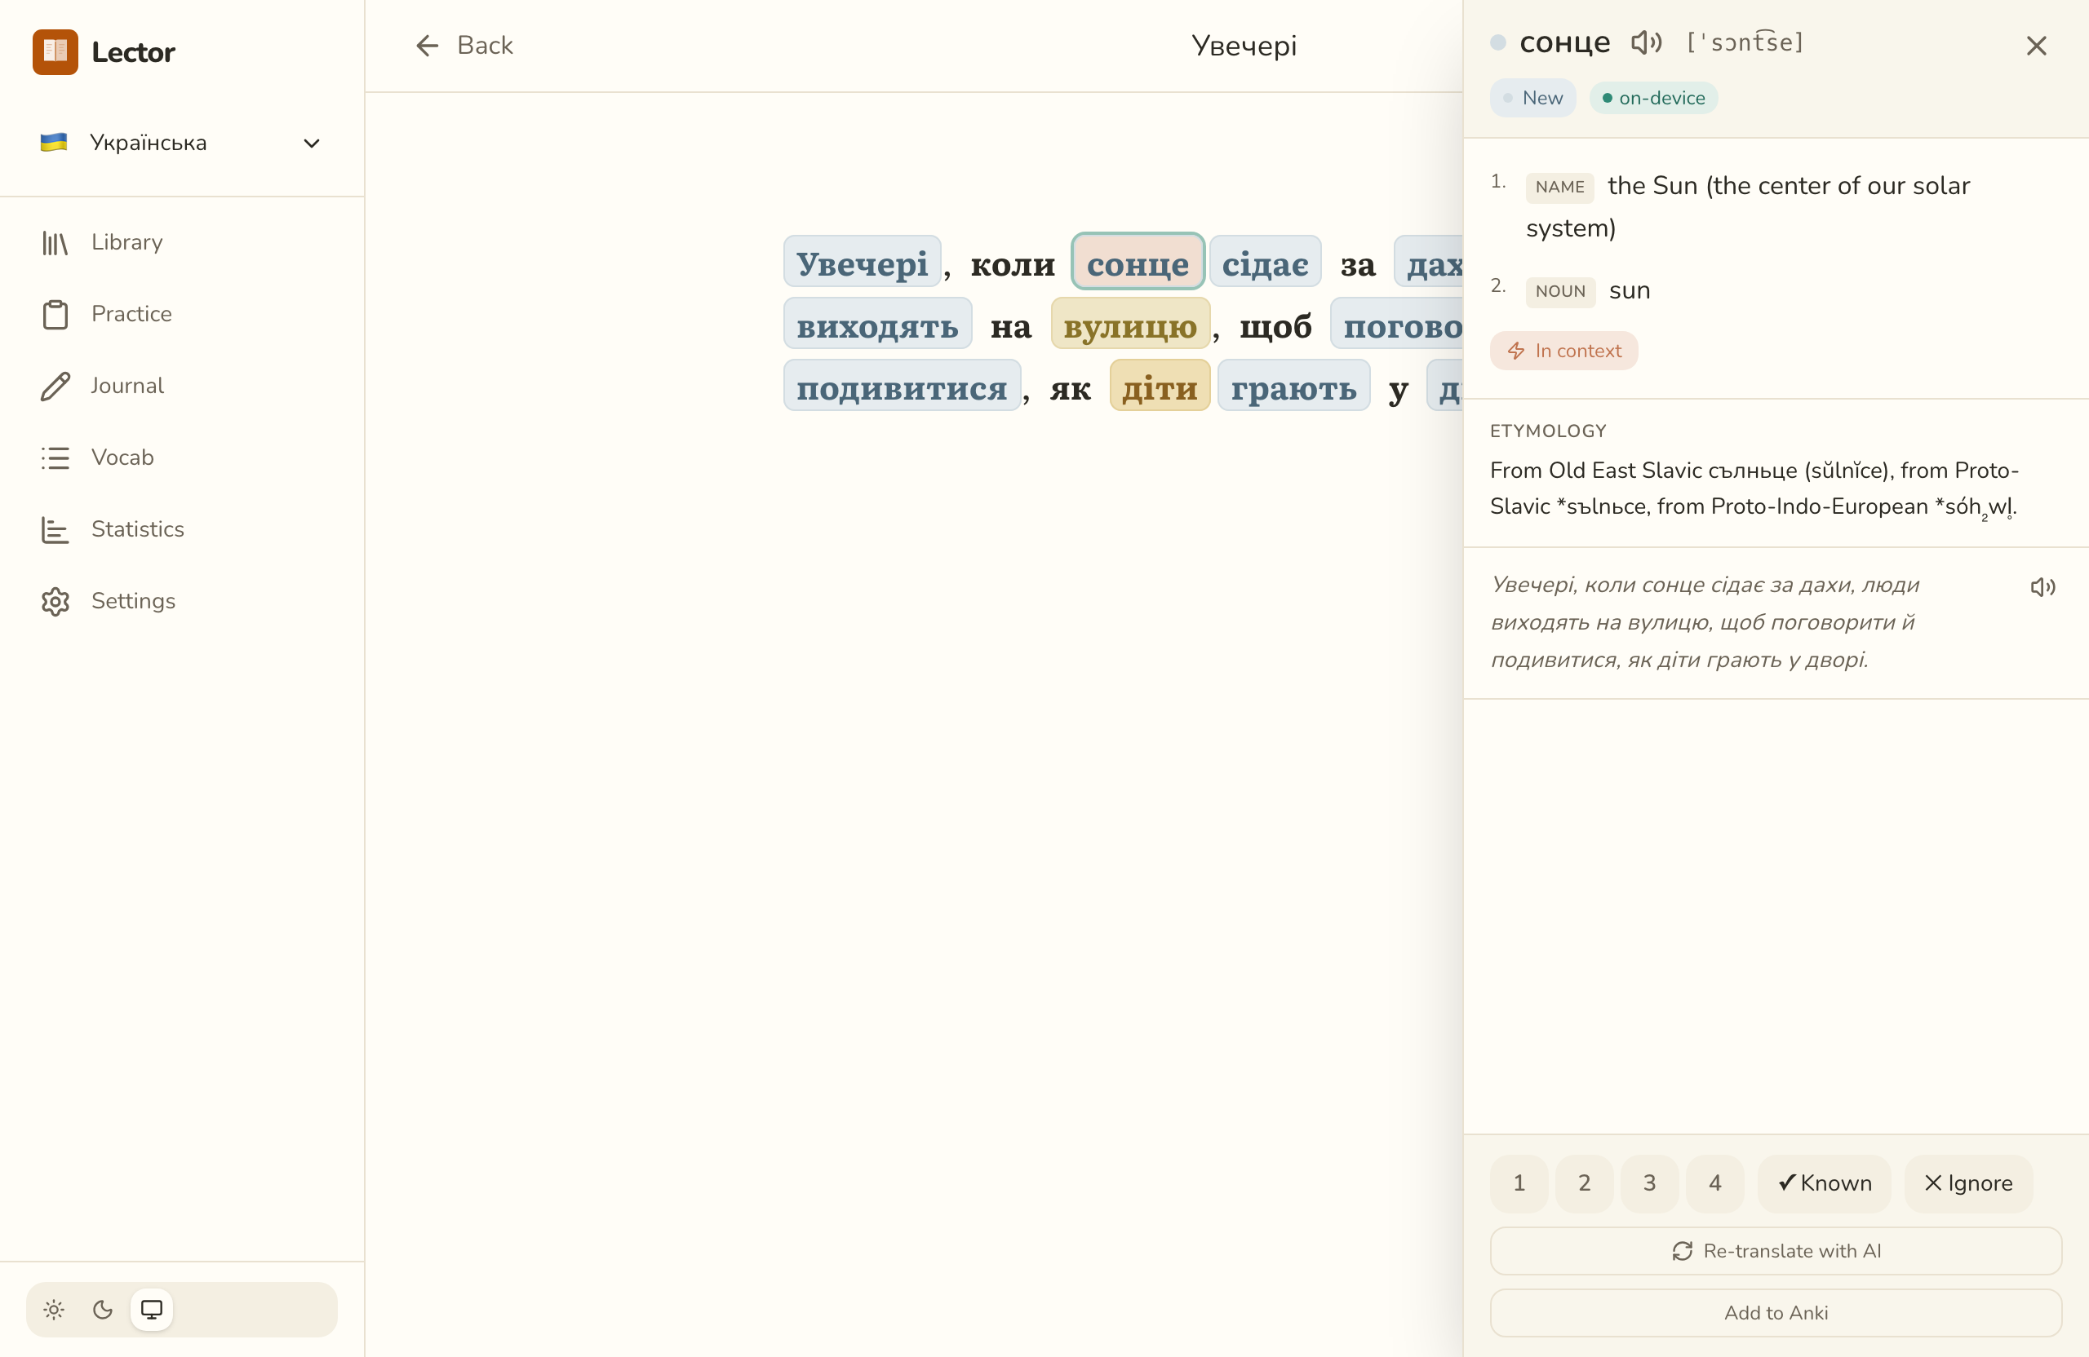Select the word грають

1293,387
